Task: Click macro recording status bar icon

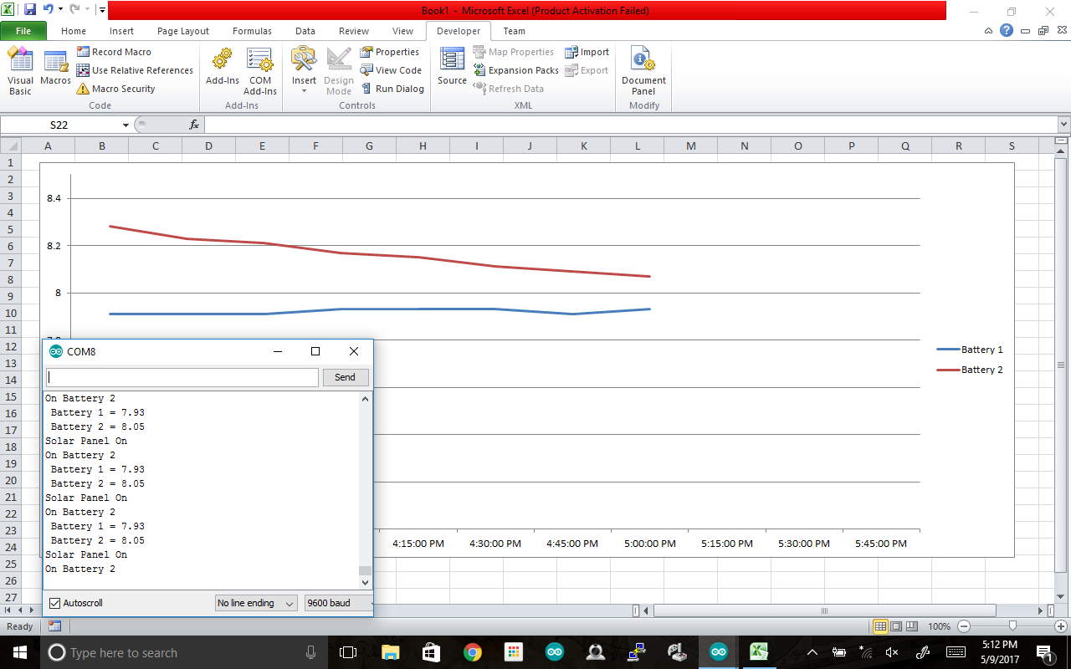Action: click(54, 626)
